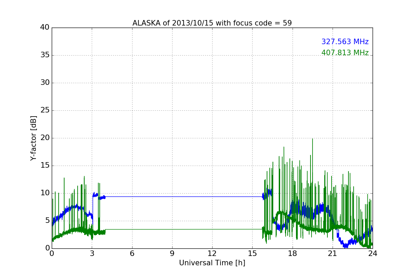Viewport: 414px width, 276px height.
Task: Click the y-axis tick label '35'
Action: pos(45,55)
